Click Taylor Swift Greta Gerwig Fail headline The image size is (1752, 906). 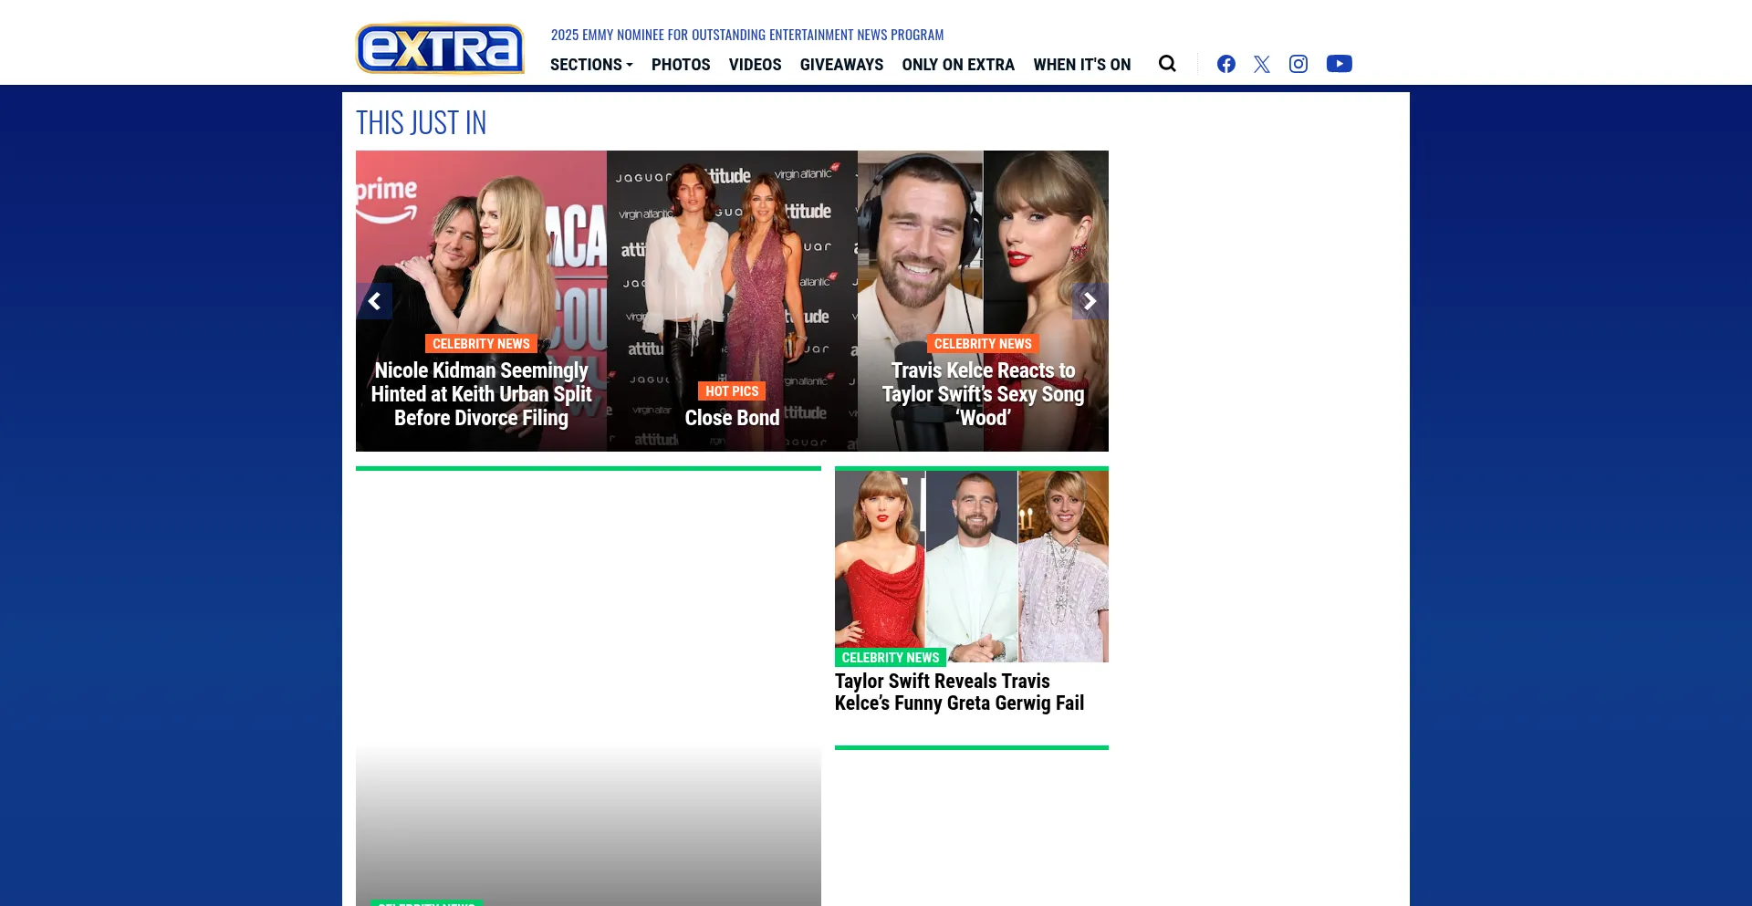pyautogui.click(x=959, y=693)
